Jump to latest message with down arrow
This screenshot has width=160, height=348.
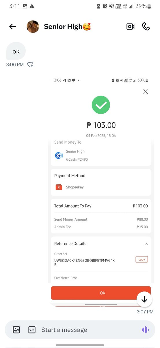[x=144, y=299]
